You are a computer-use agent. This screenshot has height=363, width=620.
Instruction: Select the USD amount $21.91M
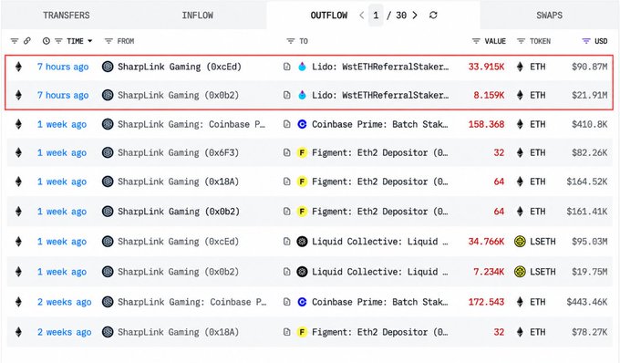coord(590,95)
